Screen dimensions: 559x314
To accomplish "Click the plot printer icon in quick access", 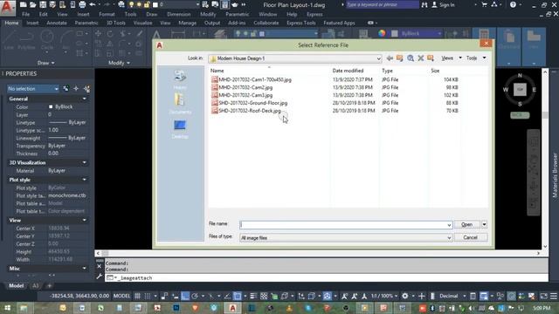I will click(x=82, y=4).
